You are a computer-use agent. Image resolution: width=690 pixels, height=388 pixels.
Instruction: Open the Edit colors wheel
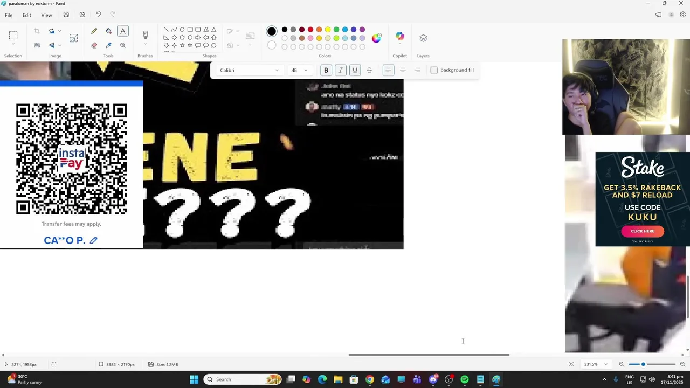click(376, 38)
